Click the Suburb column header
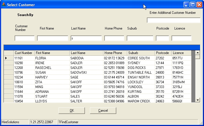Viewport: 204px width, 126px height. [x=141, y=53]
